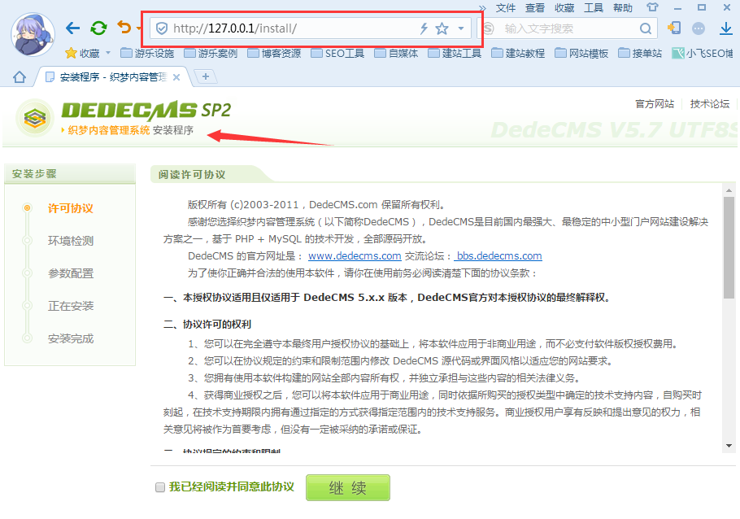Click the license agreement scrollbar thumb
The height and width of the screenshot is (519, 740).
click(x=729, y=247)
